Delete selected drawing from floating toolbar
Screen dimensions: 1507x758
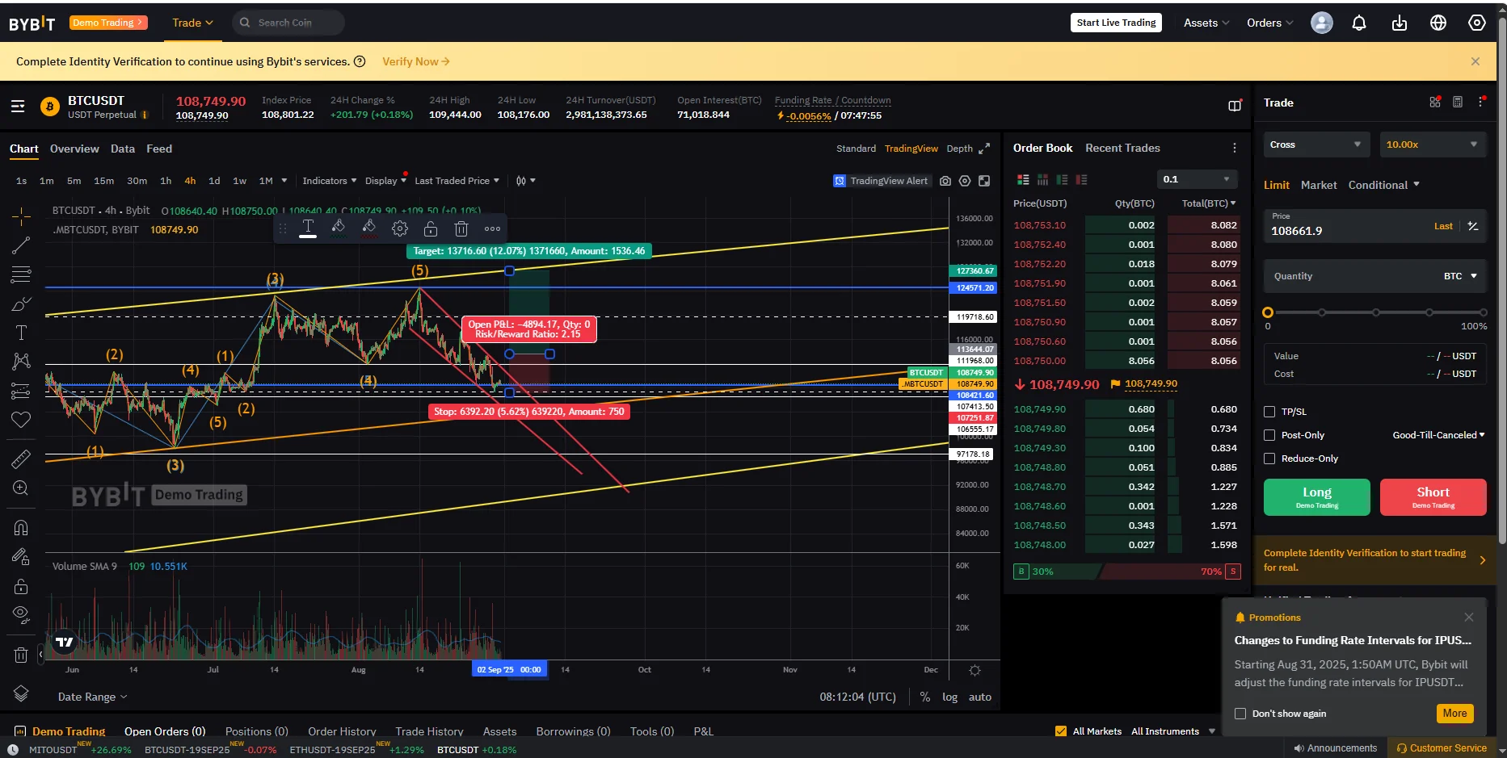(461, 228)
